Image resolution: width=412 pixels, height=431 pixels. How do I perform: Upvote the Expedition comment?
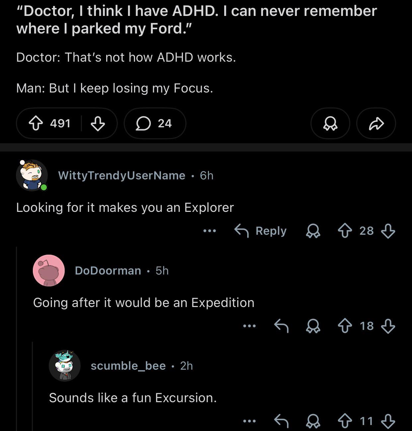[345, 326]
